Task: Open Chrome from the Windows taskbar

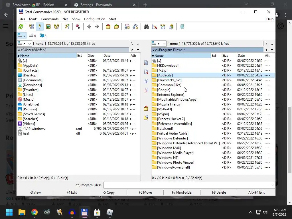Action: (35, 212)
